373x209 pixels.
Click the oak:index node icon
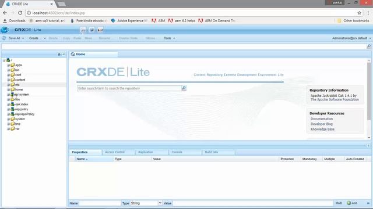(13, 105)
